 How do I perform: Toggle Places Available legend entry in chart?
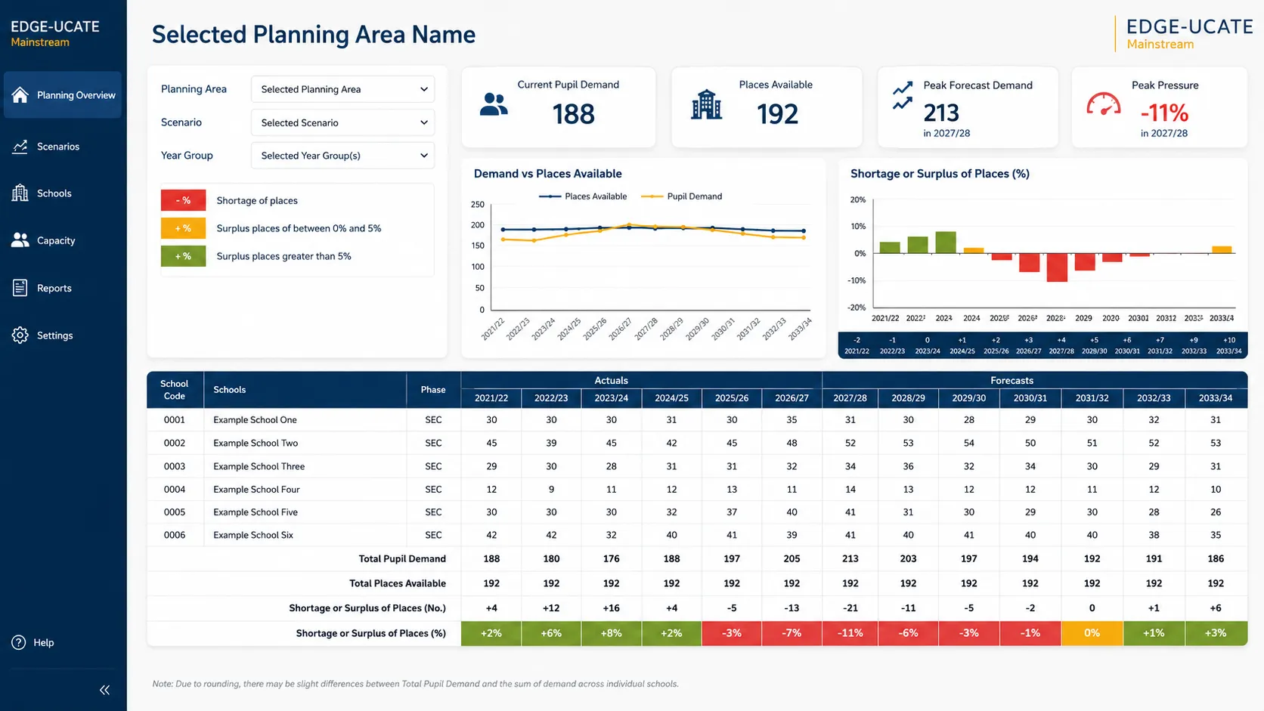click(583, 196)
